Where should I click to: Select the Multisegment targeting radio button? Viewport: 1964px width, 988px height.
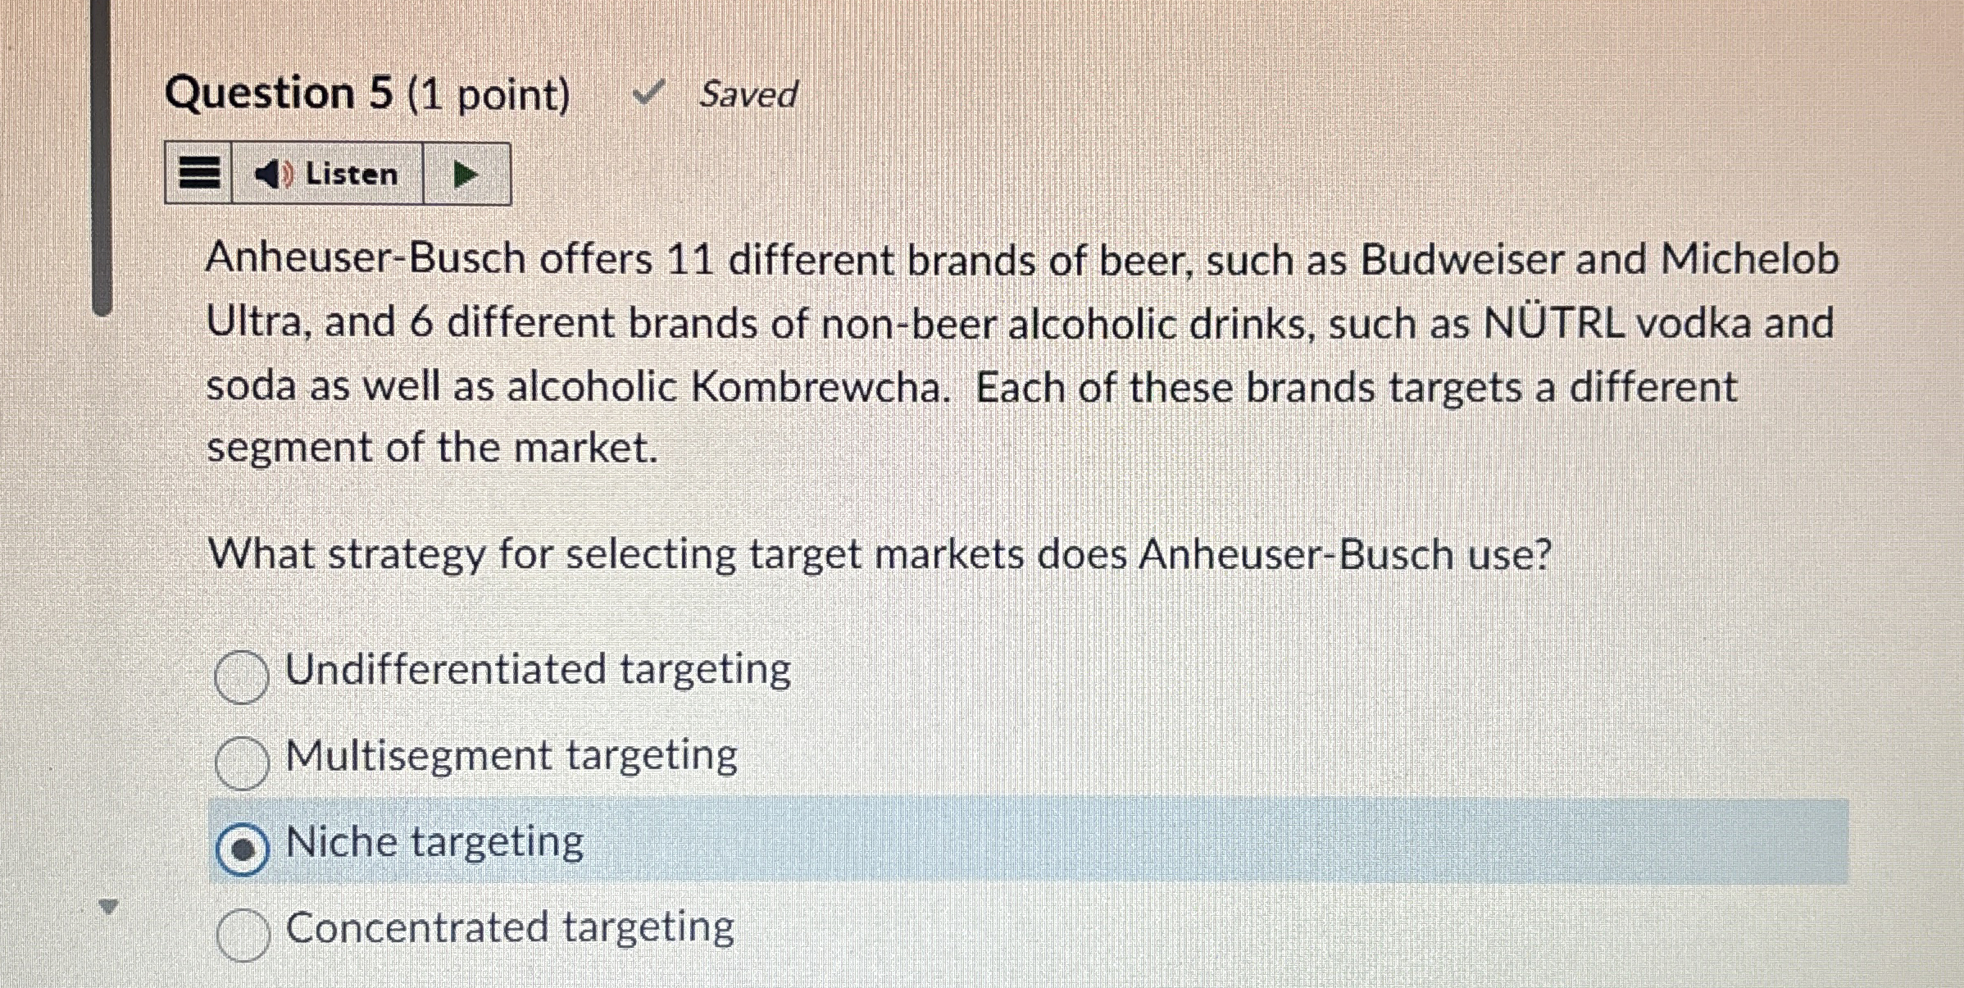tap(242, 763)
